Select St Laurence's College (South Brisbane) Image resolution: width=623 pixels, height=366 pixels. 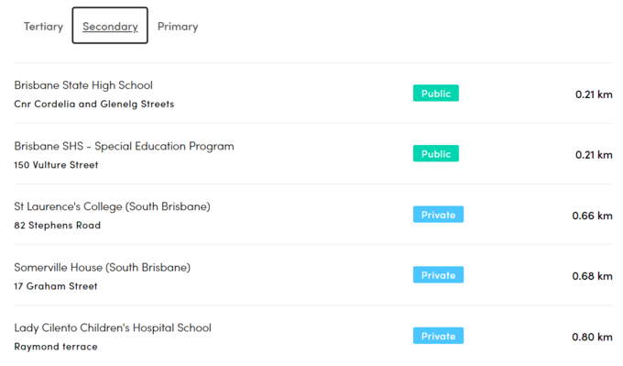(x=112, y=206)
